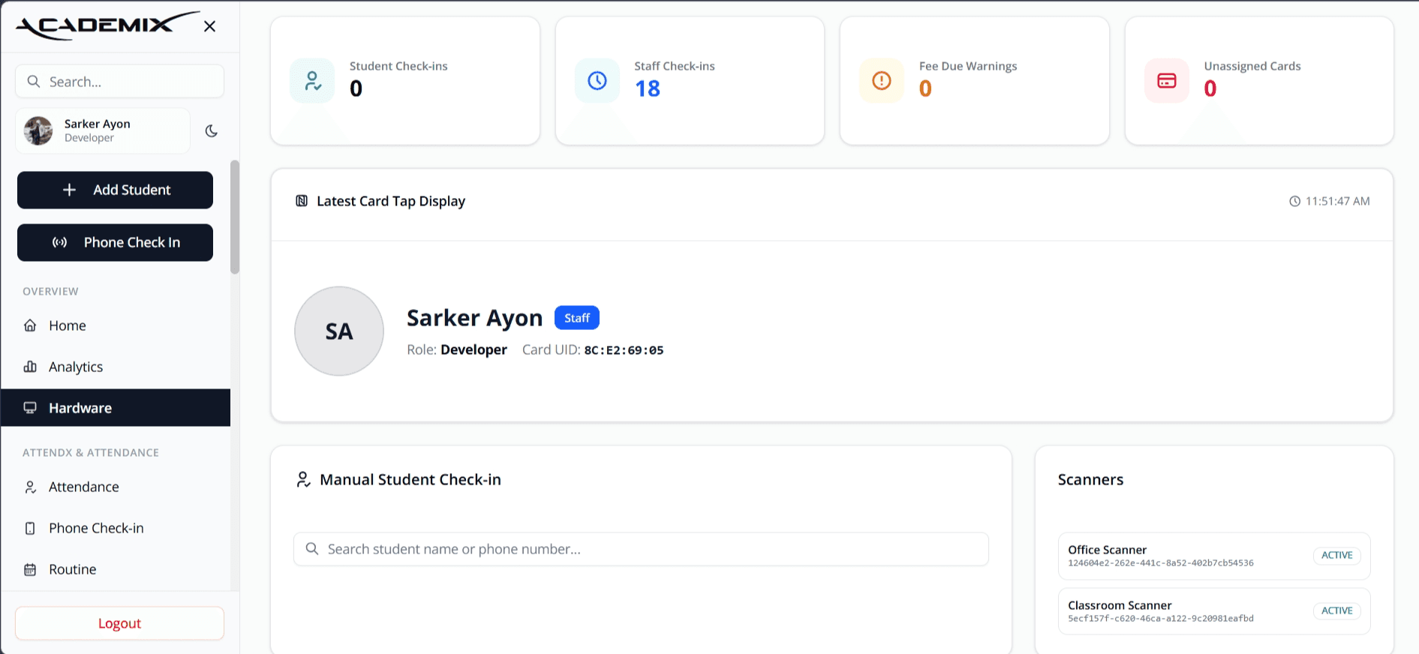Click the NFC icon beside Latest Card Tap Display
The image size is (1419, 654).
[x=302, y=201]
